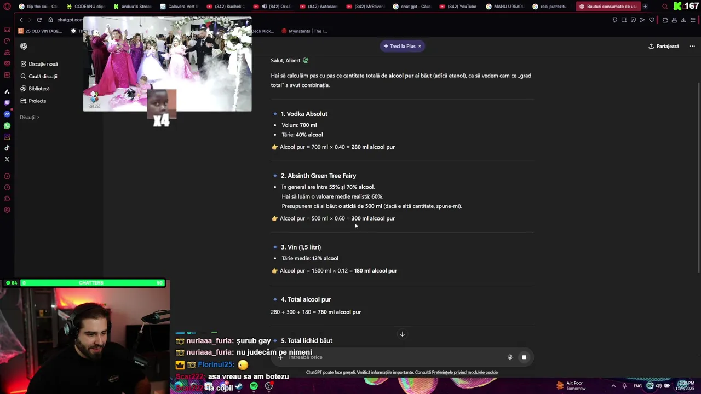Viewport: 701px width, 394px height.
Task: Switch to the (842) YouTube tab
Action: pos(458,7)
